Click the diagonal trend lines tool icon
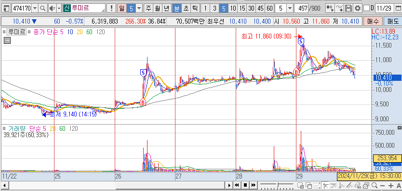Image resolution: width=402 pixels, height=191 pixels. [350, 185]
